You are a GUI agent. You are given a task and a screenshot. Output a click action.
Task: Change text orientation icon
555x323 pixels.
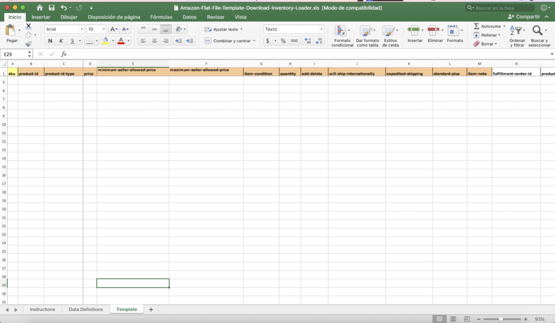pos(179,29)
